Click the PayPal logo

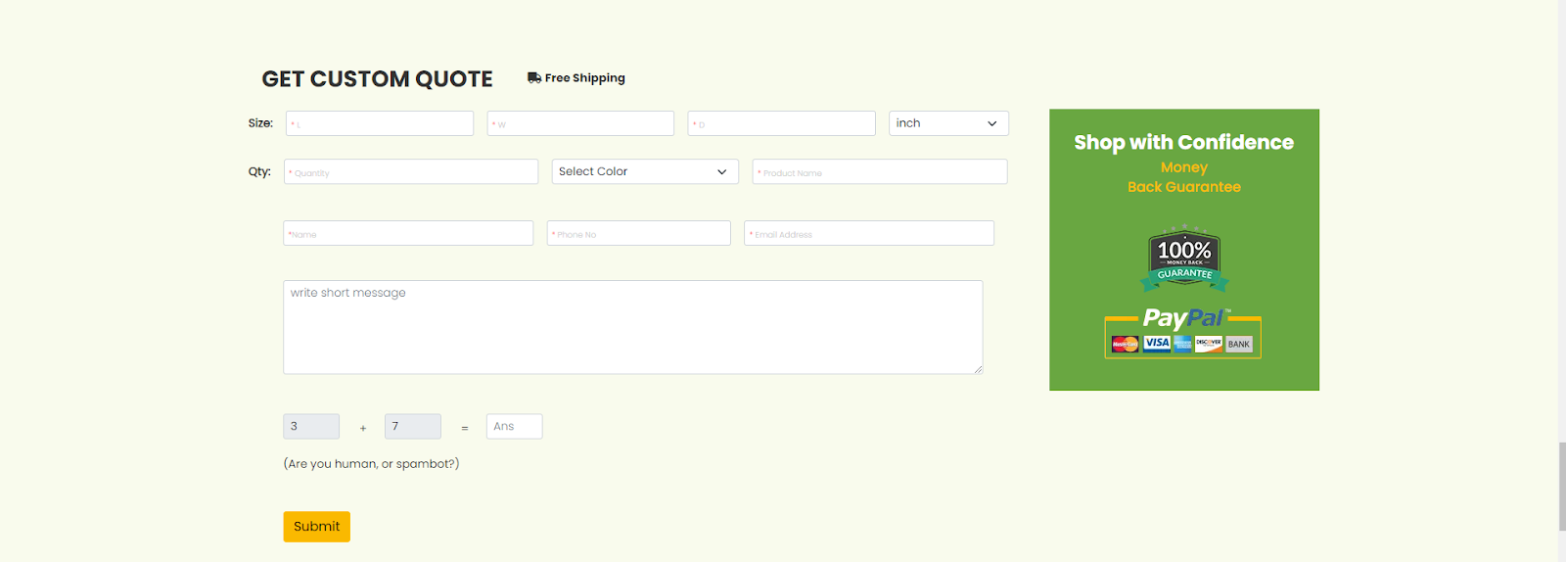[x=1183, y=317]
